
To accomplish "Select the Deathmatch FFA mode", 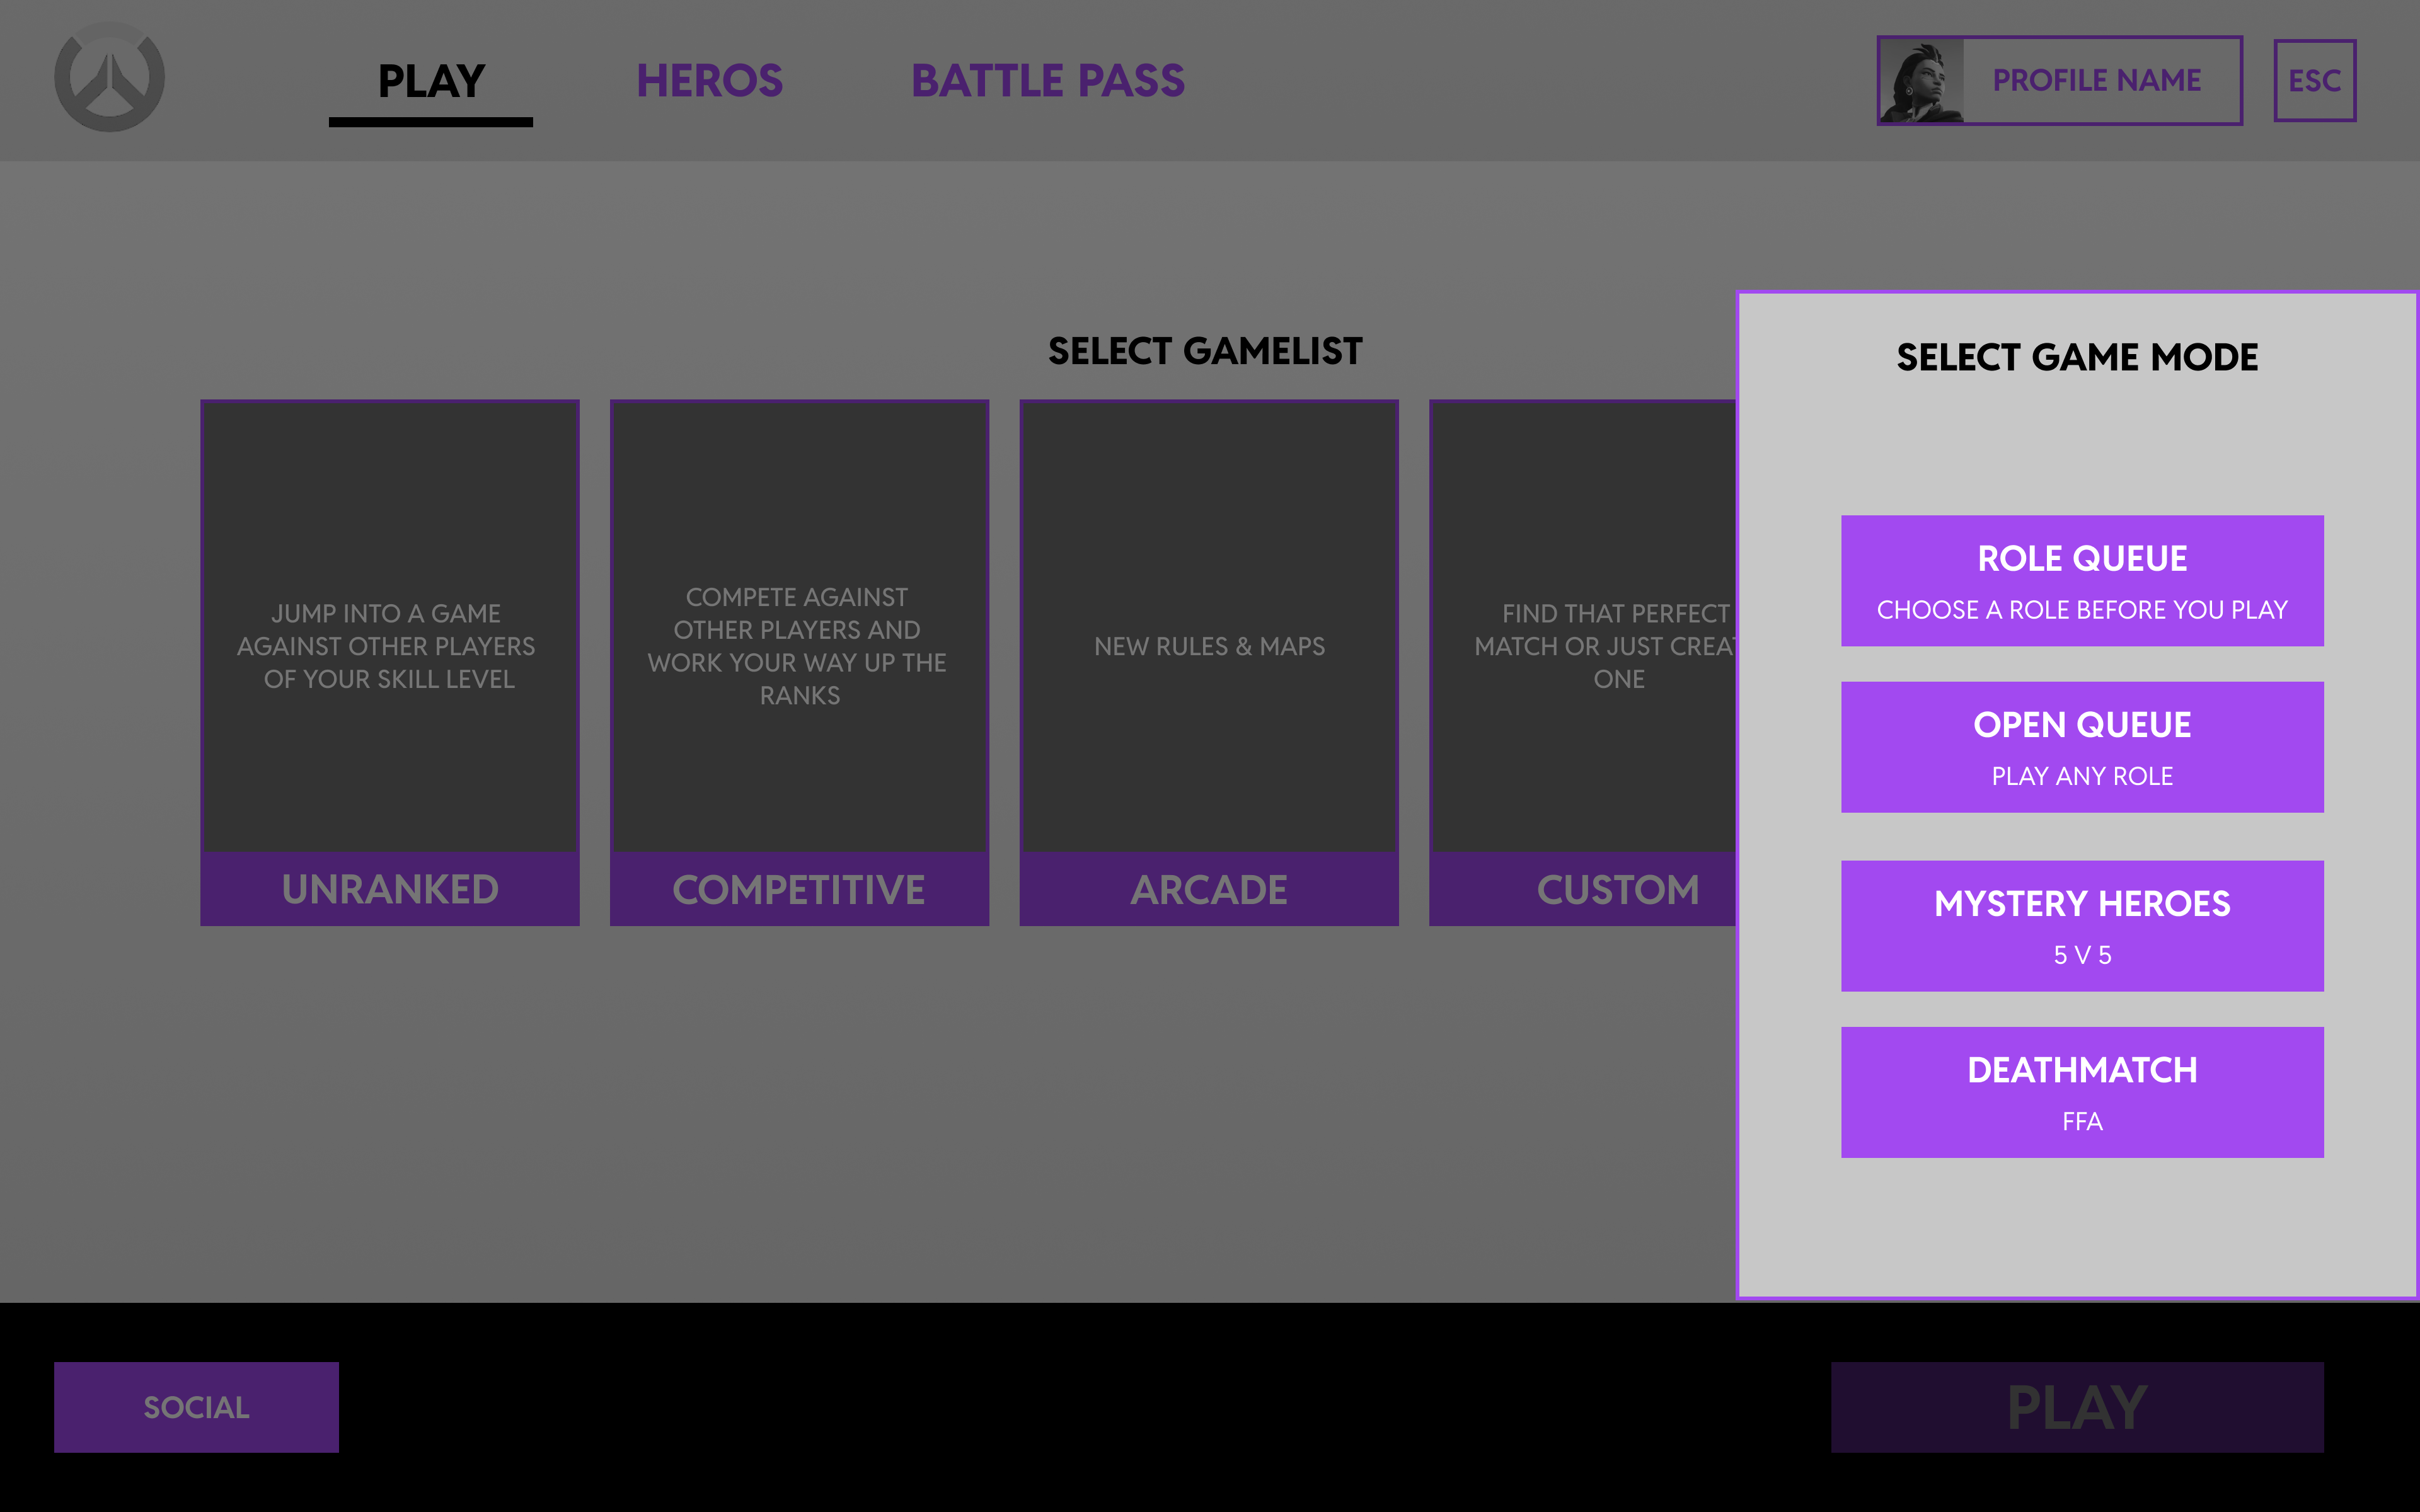I will (2082, 1092).
